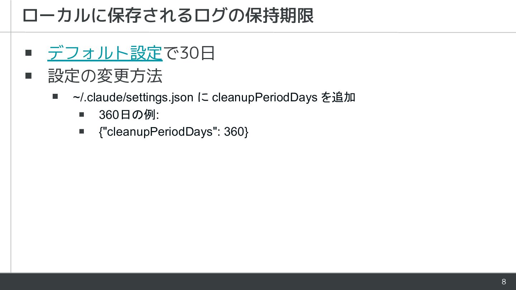This screenshot has height=290, width=516.
Task: Click the "cleanupPeriodDays" key in the JSON example
Action: [160, 132]
